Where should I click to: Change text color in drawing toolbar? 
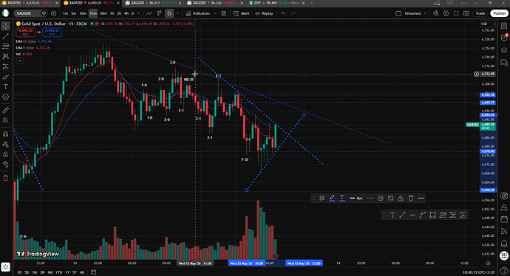(341, 198)
